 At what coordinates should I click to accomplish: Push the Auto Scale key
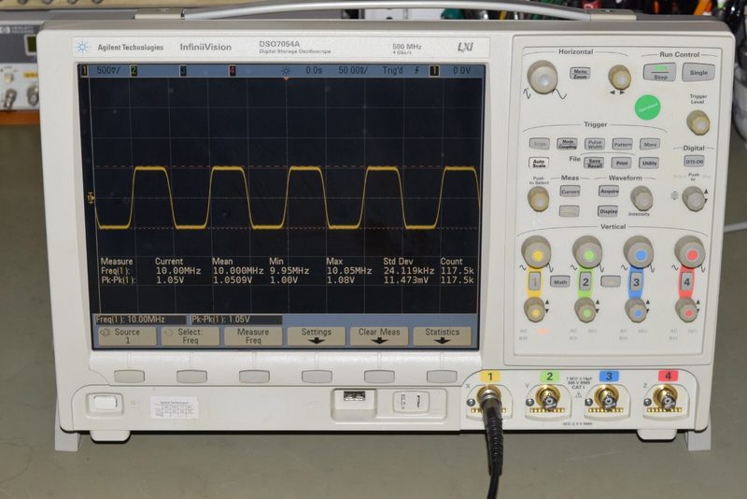539,163
